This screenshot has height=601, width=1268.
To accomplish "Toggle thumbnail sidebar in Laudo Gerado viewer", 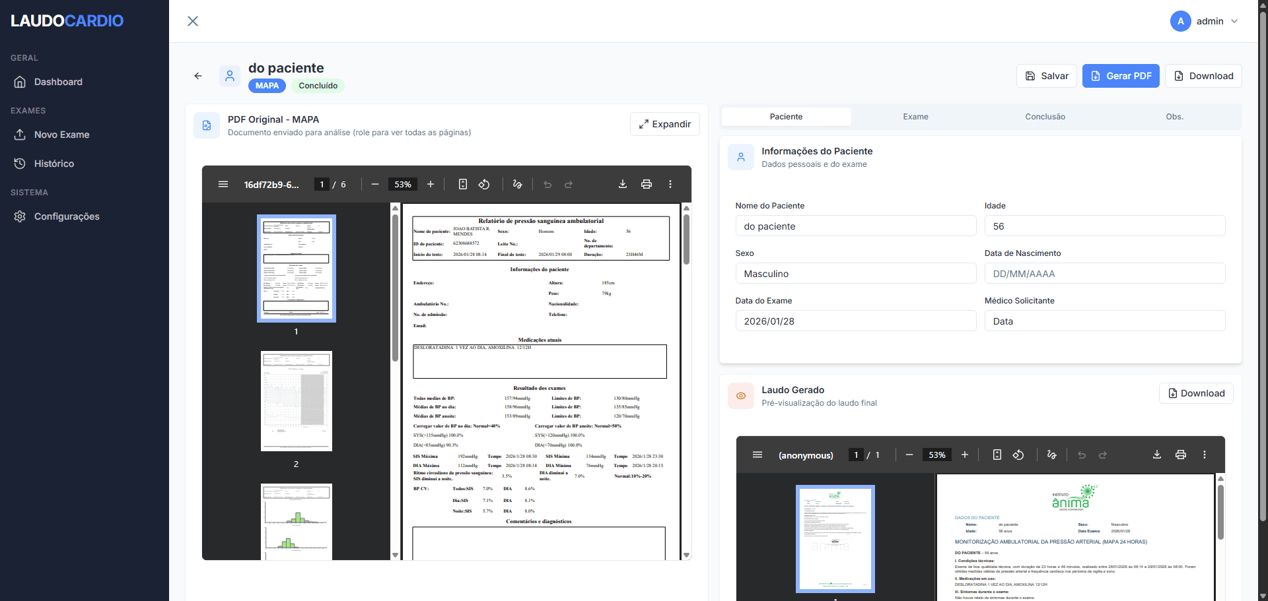I will [x=757, y=455].
